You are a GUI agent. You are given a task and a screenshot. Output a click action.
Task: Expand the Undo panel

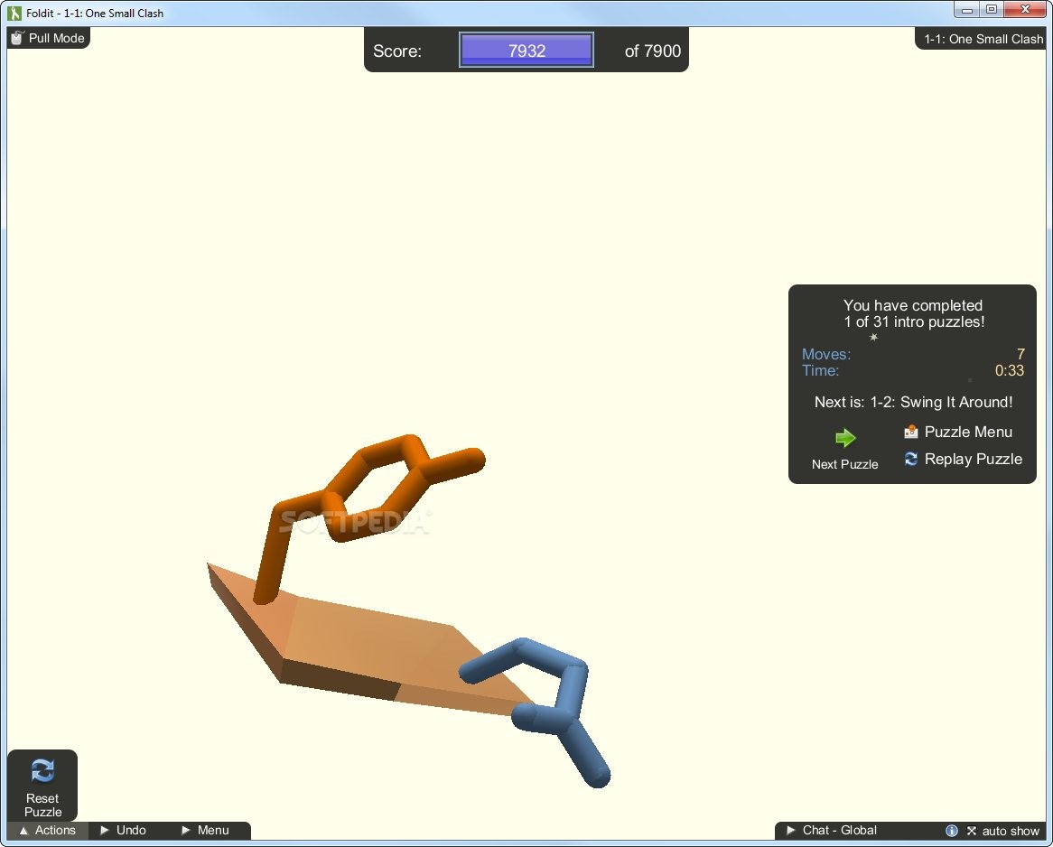123,830
